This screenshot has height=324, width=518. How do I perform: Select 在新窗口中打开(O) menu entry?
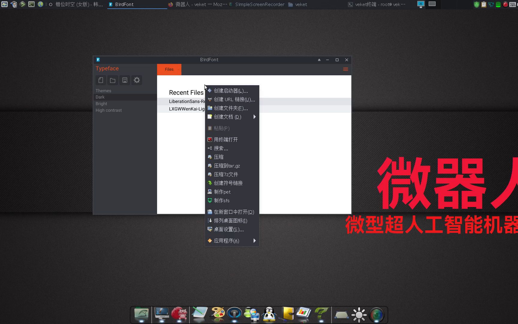click(x=232, y=212)
